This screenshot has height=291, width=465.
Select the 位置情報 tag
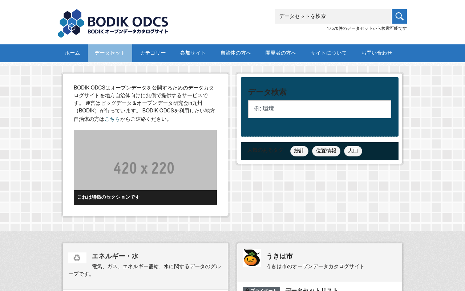click(326, 151)
